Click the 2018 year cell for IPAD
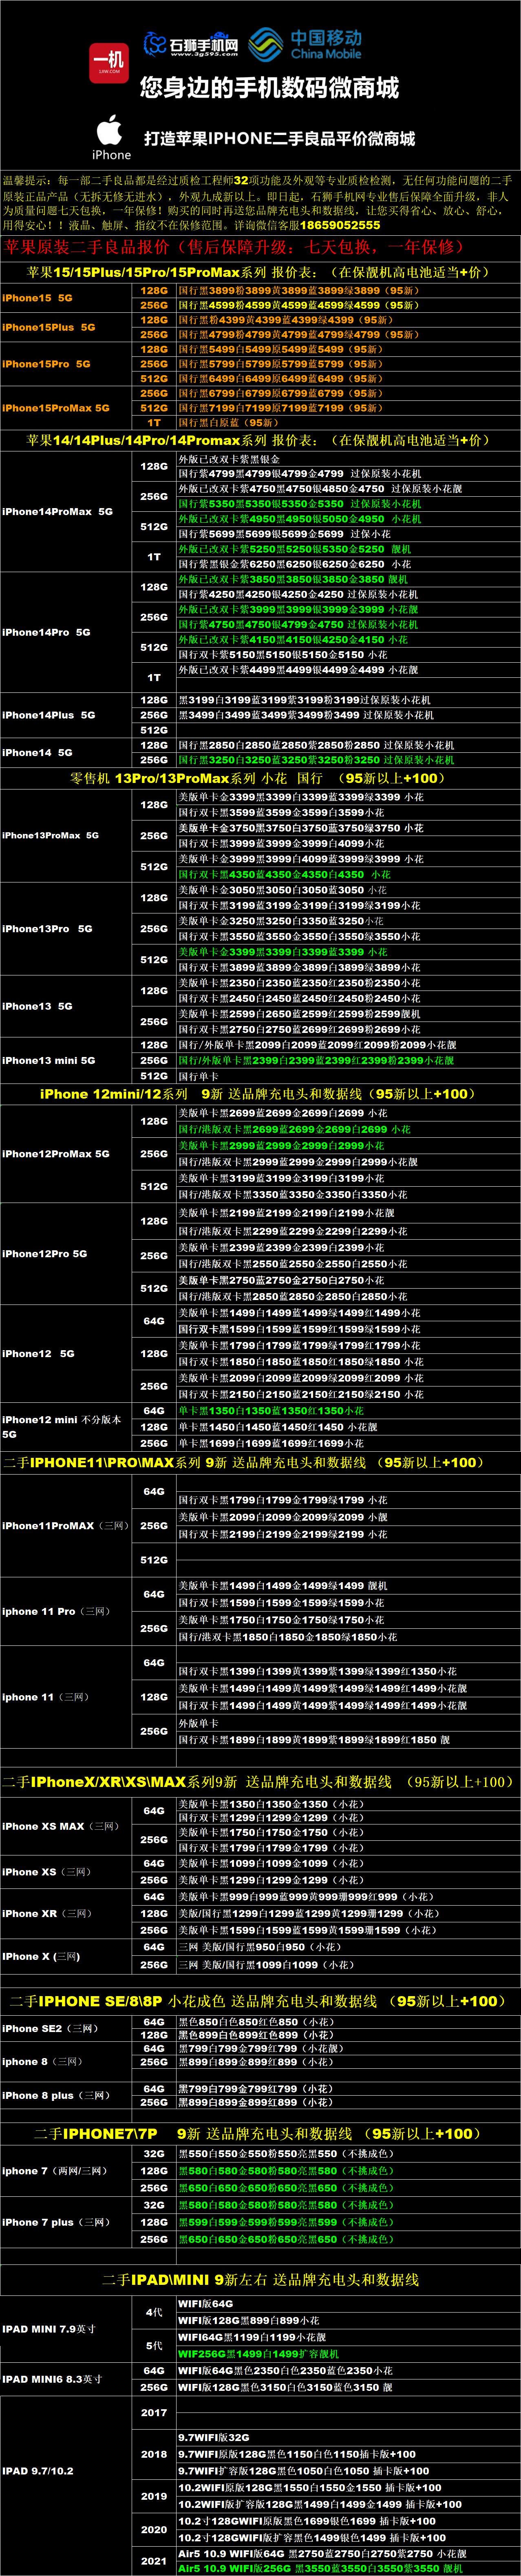Viewport: 521px width, 2576px height. [x=154, y=2454]
